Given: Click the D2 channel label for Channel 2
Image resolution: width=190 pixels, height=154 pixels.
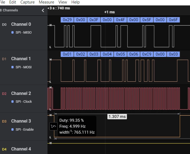Looking at the screenshot, I should 4,94.
